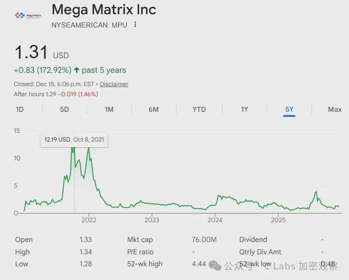Select the active 5Y range tab
This screenshot has width=349, height=280.
(x=289, y=109)
